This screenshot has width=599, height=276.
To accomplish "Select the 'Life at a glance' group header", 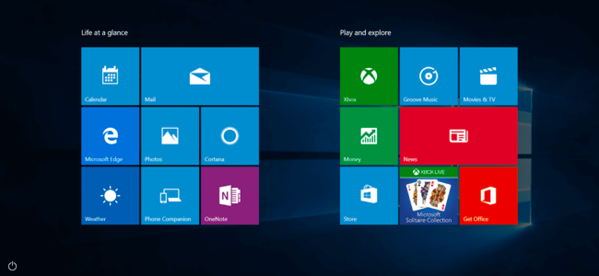I will (105, 33).
